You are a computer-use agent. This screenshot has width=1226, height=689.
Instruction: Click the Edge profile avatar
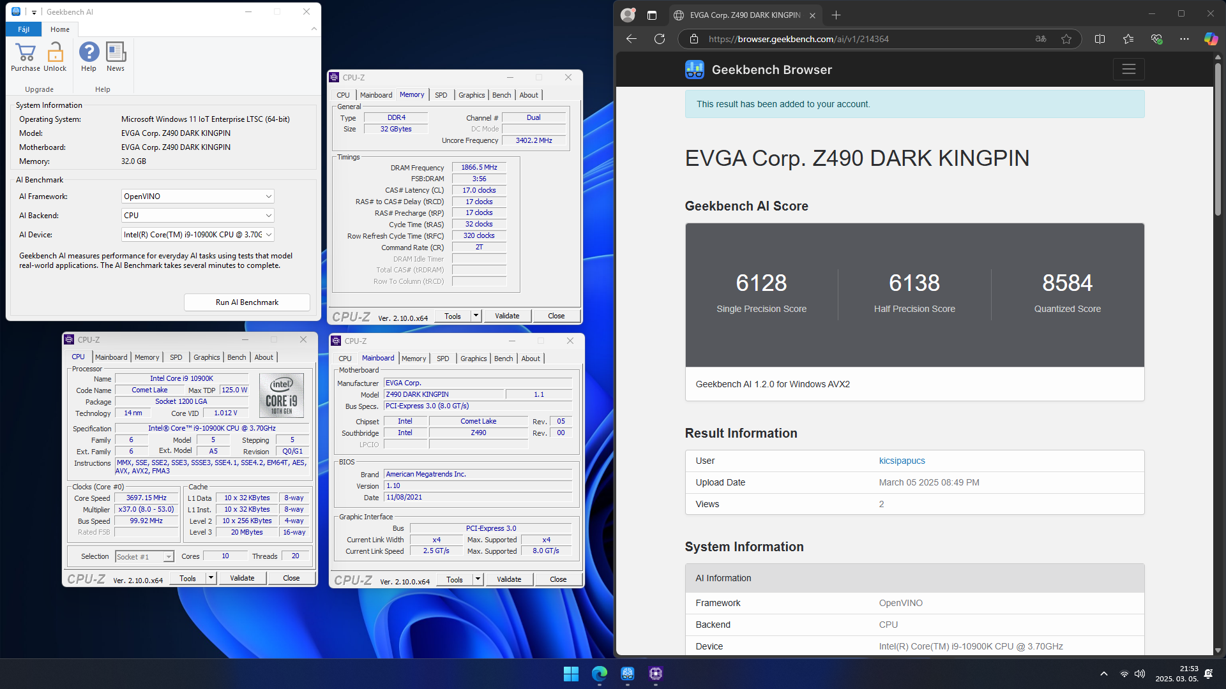tap(628, 15)
